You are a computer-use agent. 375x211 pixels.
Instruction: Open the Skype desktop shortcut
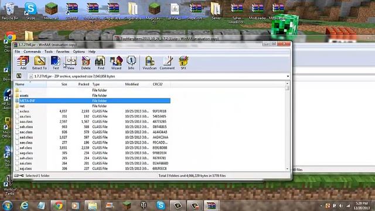[30, 11]
